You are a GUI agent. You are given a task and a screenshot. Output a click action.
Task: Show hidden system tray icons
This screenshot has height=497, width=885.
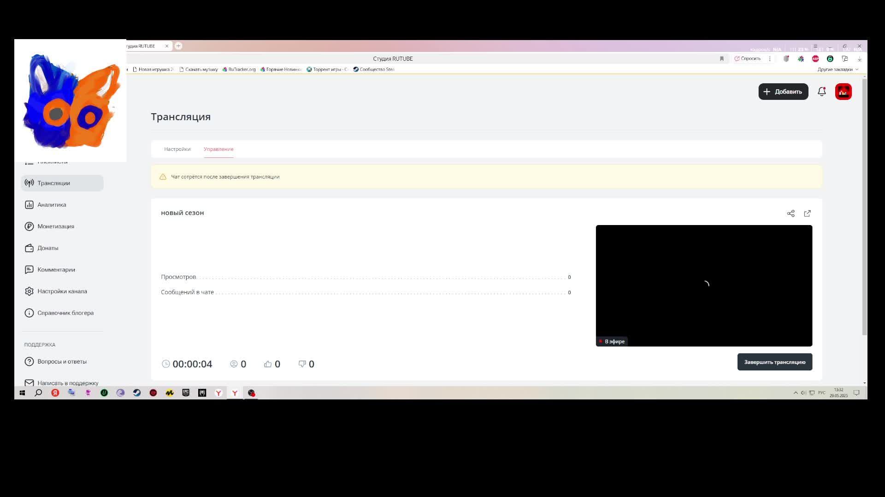point(796,393)
